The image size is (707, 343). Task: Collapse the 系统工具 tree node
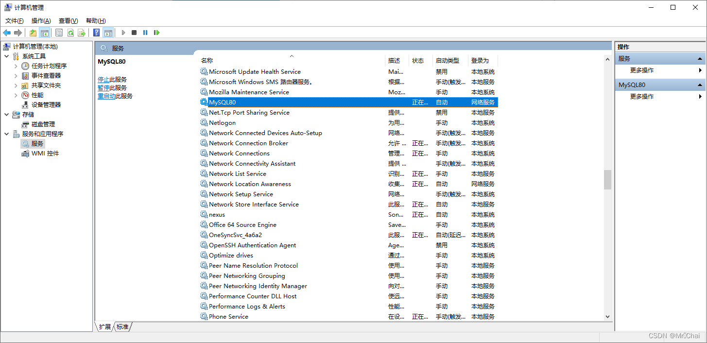click(6, 56)
